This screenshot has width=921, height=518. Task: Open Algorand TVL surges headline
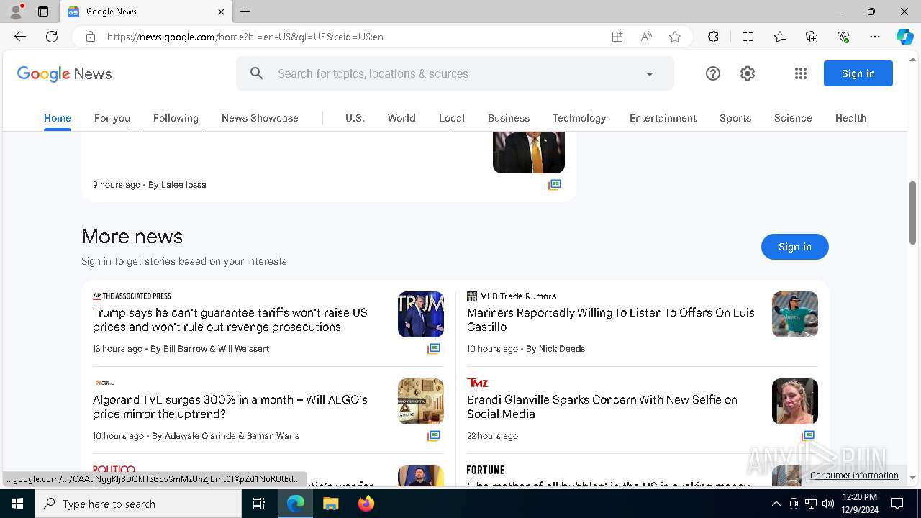(x=230, y=407)
